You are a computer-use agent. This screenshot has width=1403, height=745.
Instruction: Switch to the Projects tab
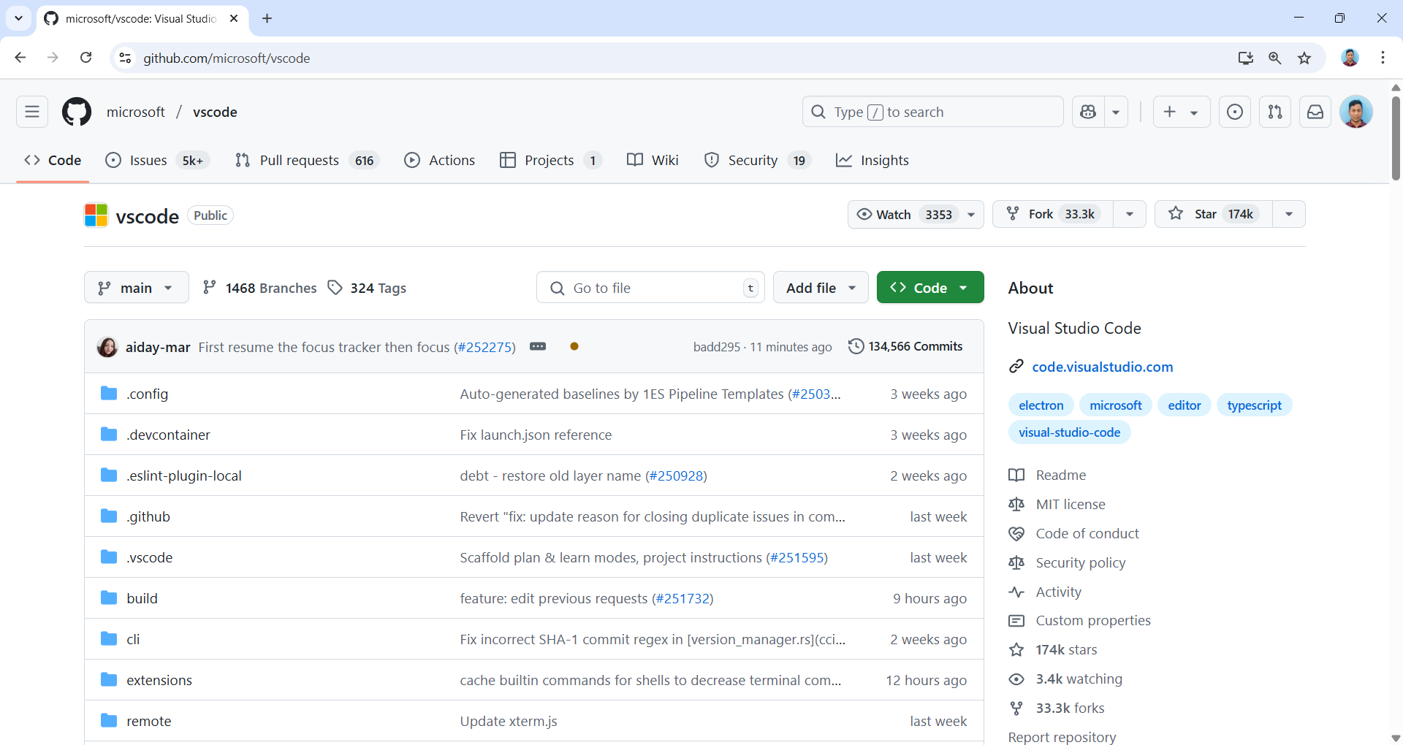point(551,160)
